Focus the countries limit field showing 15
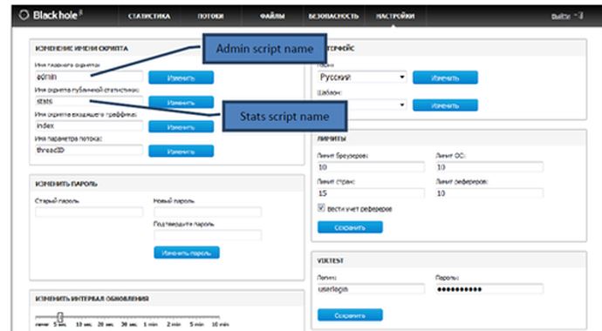The image size is (602, 331). (x=371, y=193)
